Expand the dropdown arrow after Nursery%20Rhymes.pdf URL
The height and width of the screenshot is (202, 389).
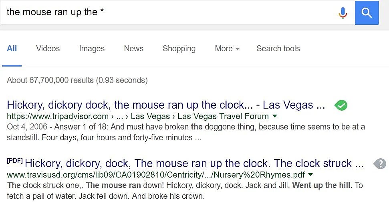pos(310,175)
